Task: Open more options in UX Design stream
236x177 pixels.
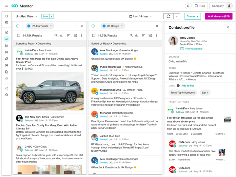Action: 157,35
